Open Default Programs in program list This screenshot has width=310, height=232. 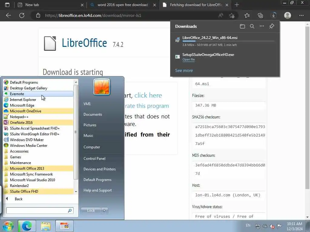coord(38,82)
